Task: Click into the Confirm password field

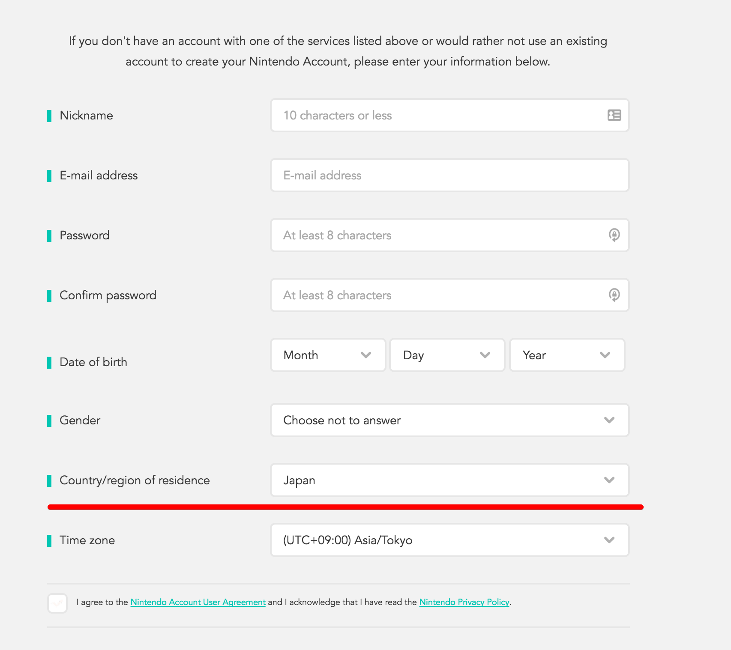Action: 450,295
